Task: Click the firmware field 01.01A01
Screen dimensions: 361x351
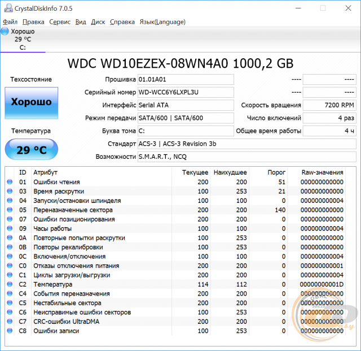Action: (186, 79)
